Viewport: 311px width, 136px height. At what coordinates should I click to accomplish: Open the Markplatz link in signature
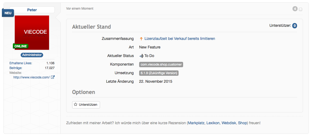coord(196,123)
